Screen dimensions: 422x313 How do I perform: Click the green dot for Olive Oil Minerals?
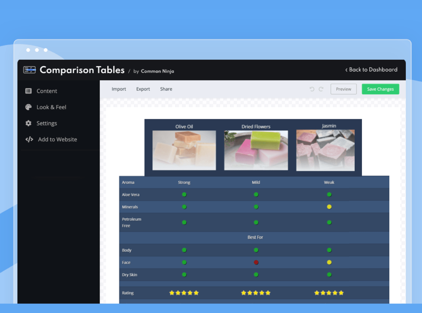184,207
